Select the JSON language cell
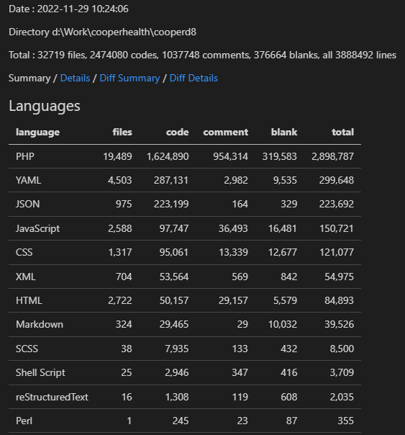Viewport: 405px width, 435px height. tap(28, 205)
